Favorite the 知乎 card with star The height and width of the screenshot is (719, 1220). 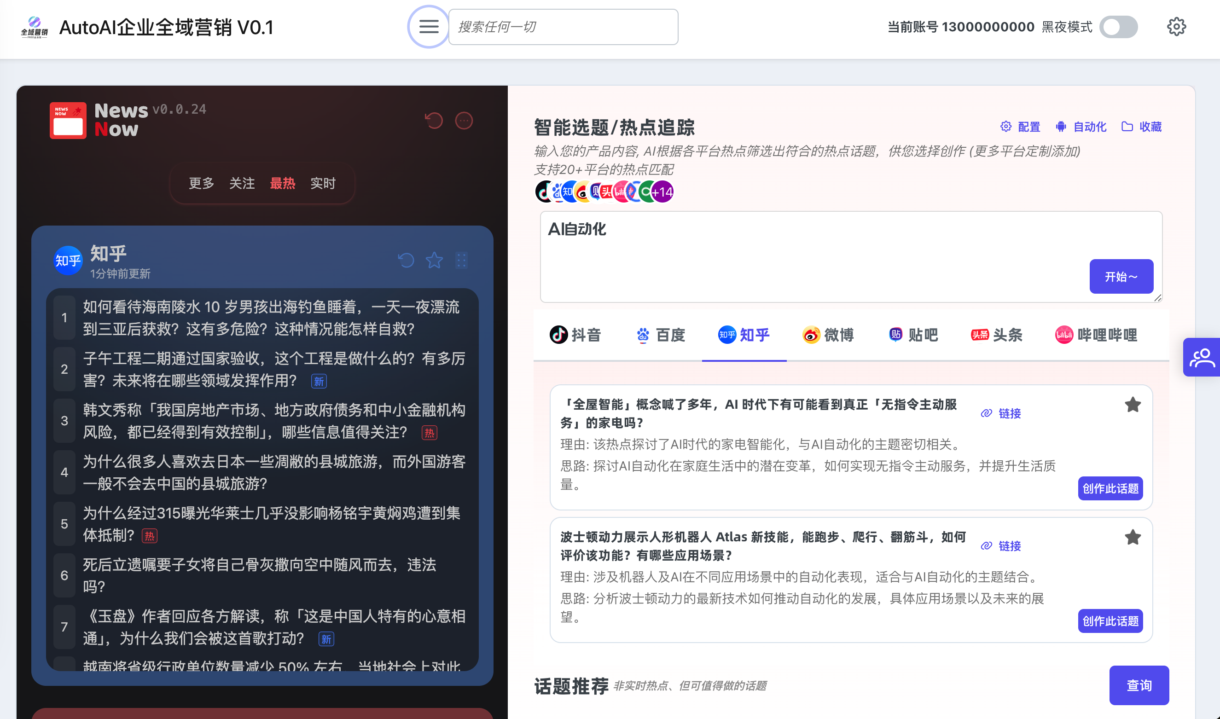point(434,260)
